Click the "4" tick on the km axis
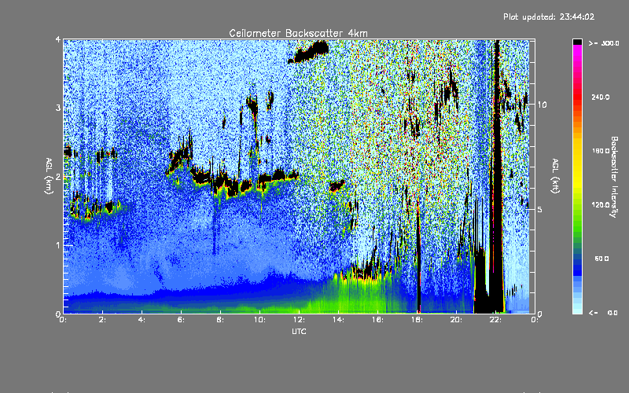The image size is (629, 393). [x=58, y=39]
